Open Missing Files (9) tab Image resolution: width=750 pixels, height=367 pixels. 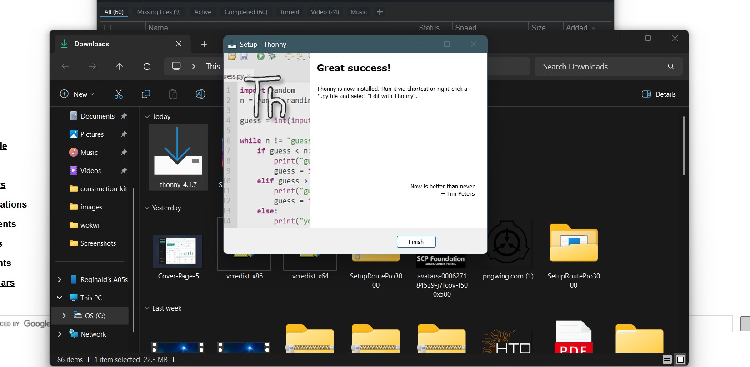click(159, 12)
